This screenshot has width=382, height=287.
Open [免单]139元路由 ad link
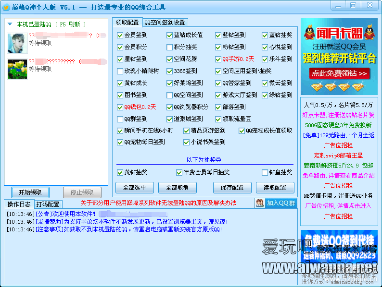click(338, 135)
